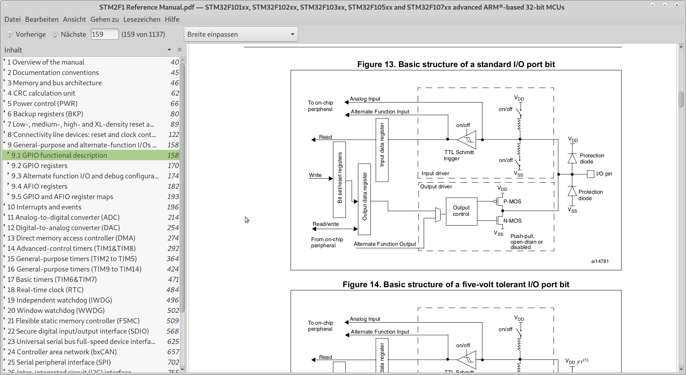Viewport: 686px width, 375px height.
Task: Maximize the PDF viewer window
Action: (x=665, y=5)
